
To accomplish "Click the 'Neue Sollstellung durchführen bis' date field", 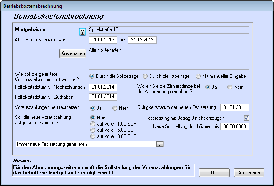I will point(235,127).
